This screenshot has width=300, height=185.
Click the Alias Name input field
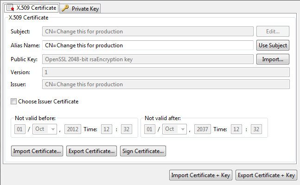[x=148, y=45]
